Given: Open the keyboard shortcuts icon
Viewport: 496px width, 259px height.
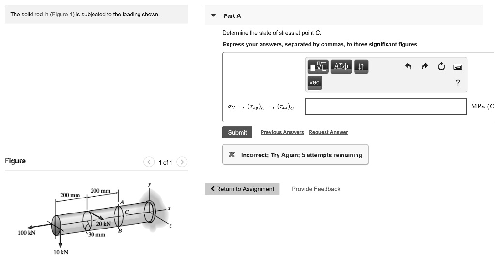Looking at the screenshot, I should [x=457, y=67].
